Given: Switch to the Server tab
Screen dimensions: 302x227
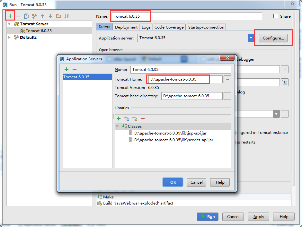Looking at the screenshot, I should 105,27.
